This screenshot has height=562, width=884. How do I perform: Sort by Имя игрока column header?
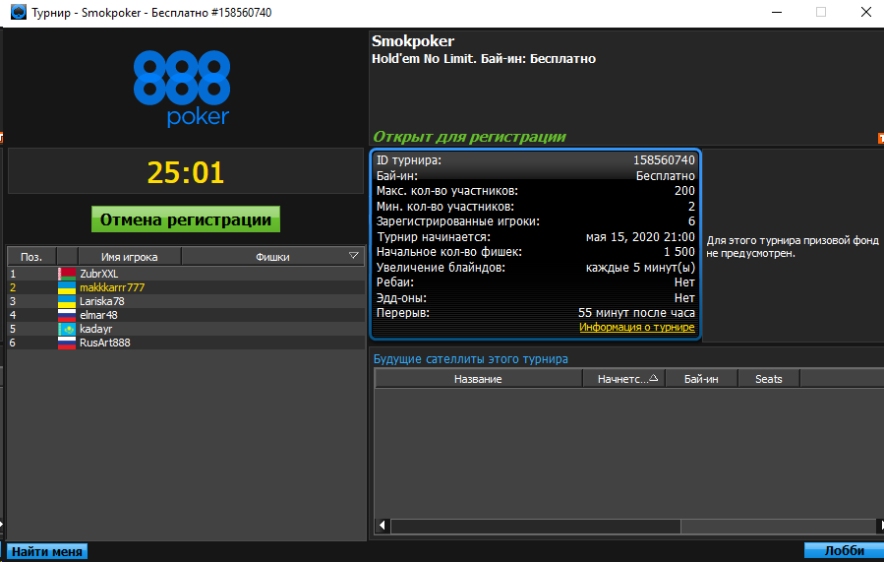pyautogui.click(x=129, y=257)
